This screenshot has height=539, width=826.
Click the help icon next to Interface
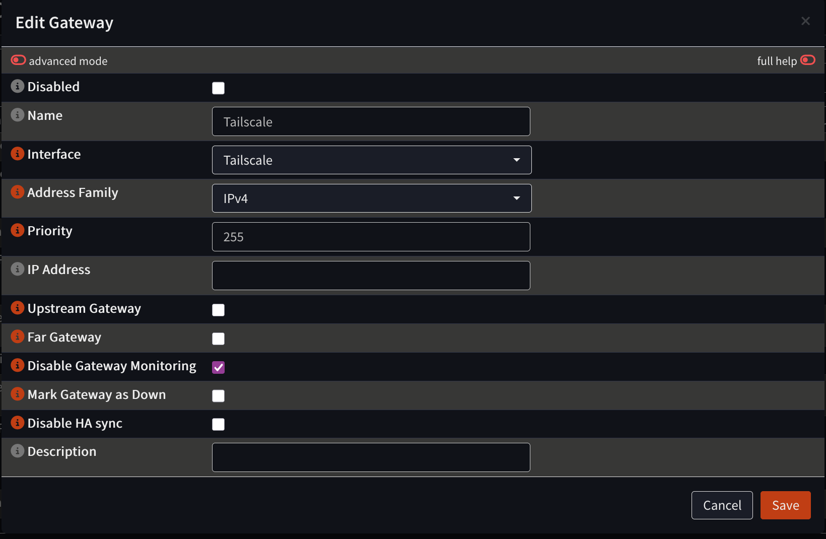[18, 154]
